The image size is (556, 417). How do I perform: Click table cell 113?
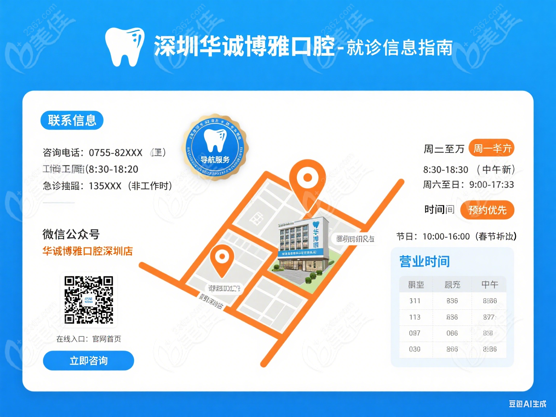415,317
